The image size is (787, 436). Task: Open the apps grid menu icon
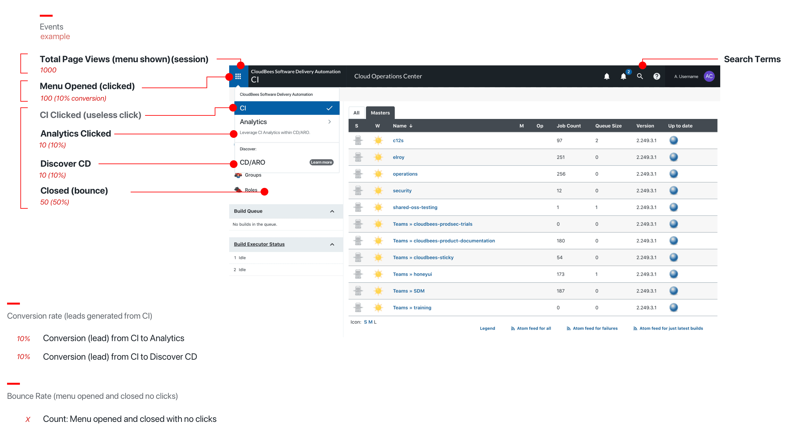coord(238,76)
